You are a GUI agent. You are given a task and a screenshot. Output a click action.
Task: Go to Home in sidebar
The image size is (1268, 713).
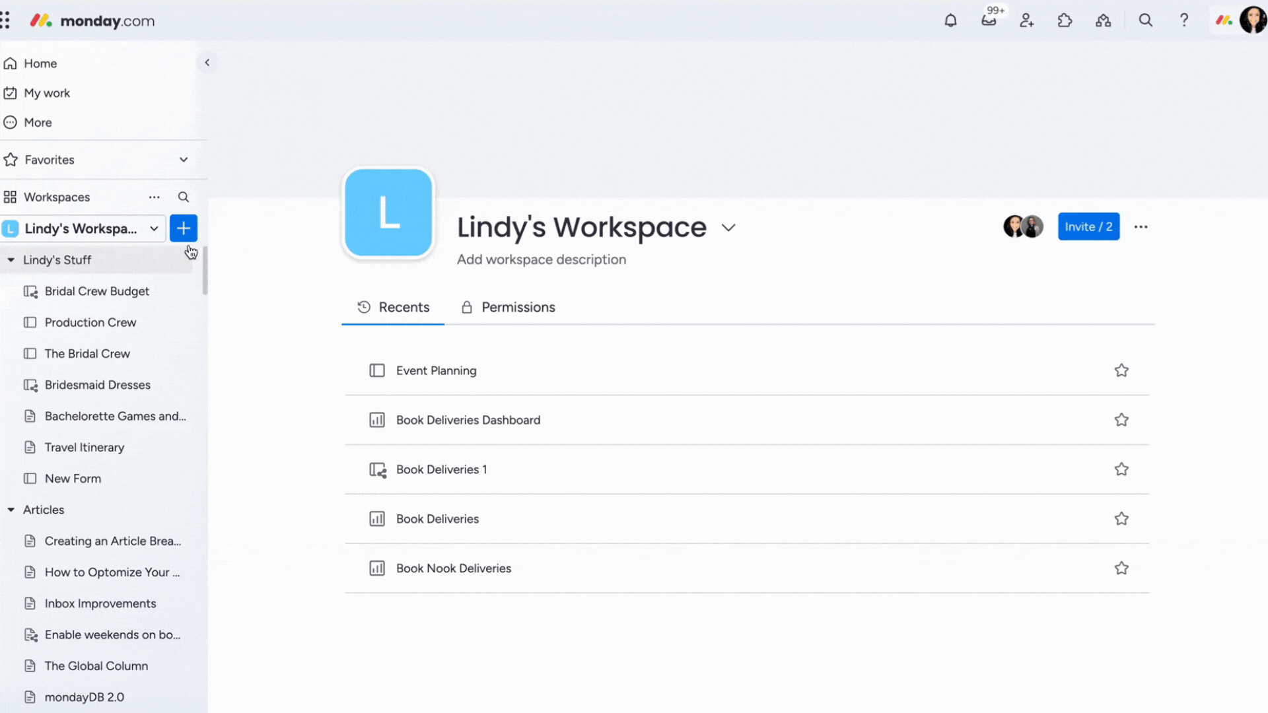point(40,63)
